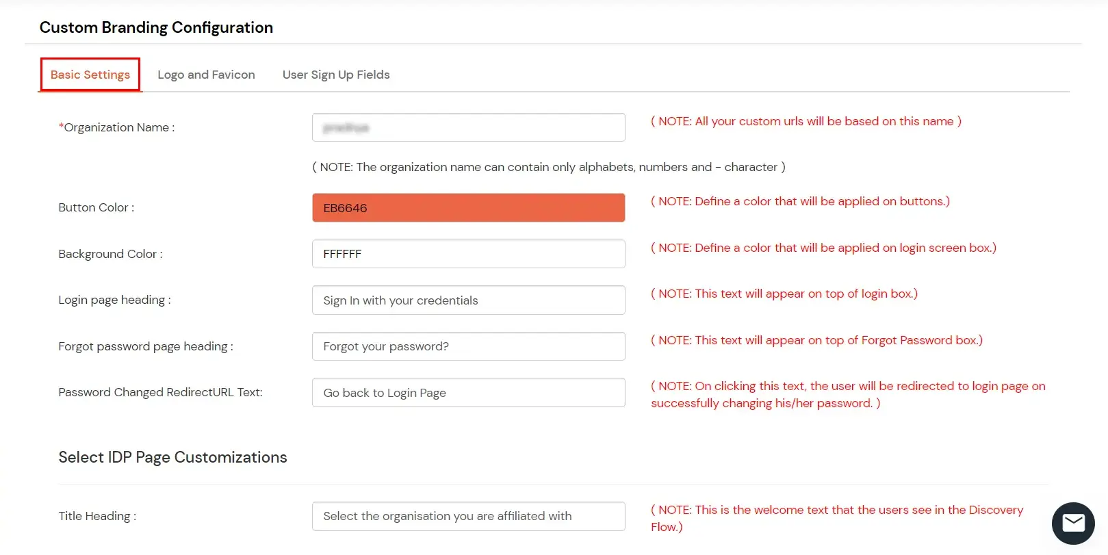
Task: Switch to the Logo and Favicon tab
Action: (x=205, y=74)
